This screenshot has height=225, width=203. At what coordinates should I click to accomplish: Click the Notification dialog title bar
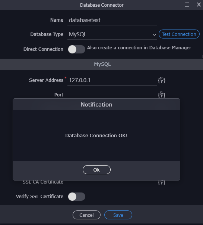tap(96, 105)
